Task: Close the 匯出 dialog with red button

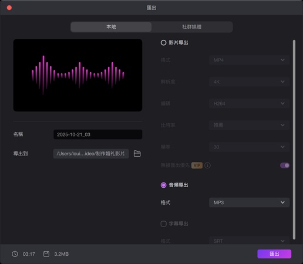Action: pyautogui.click(x=9, y=8)
